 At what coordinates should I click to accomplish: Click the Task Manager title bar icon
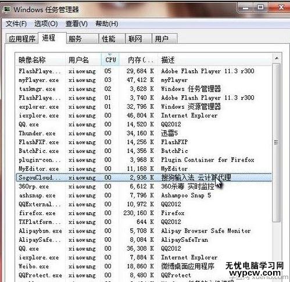pyautogui.click(x=8, y=9)
